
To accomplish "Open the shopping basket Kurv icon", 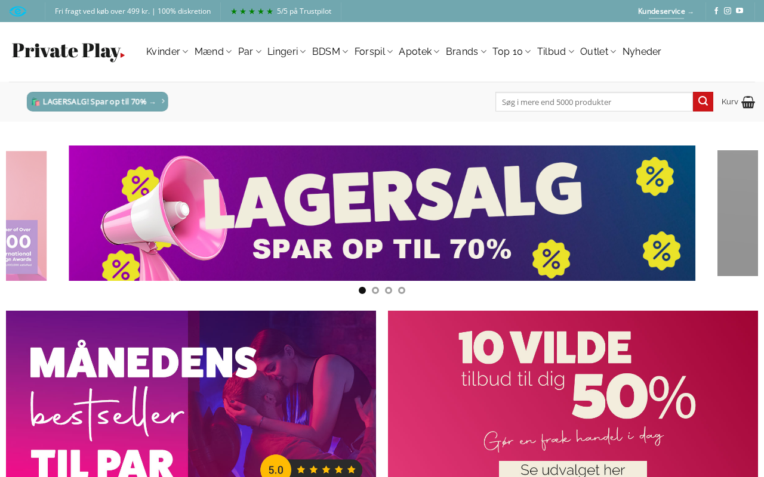I will click(748, 102).
